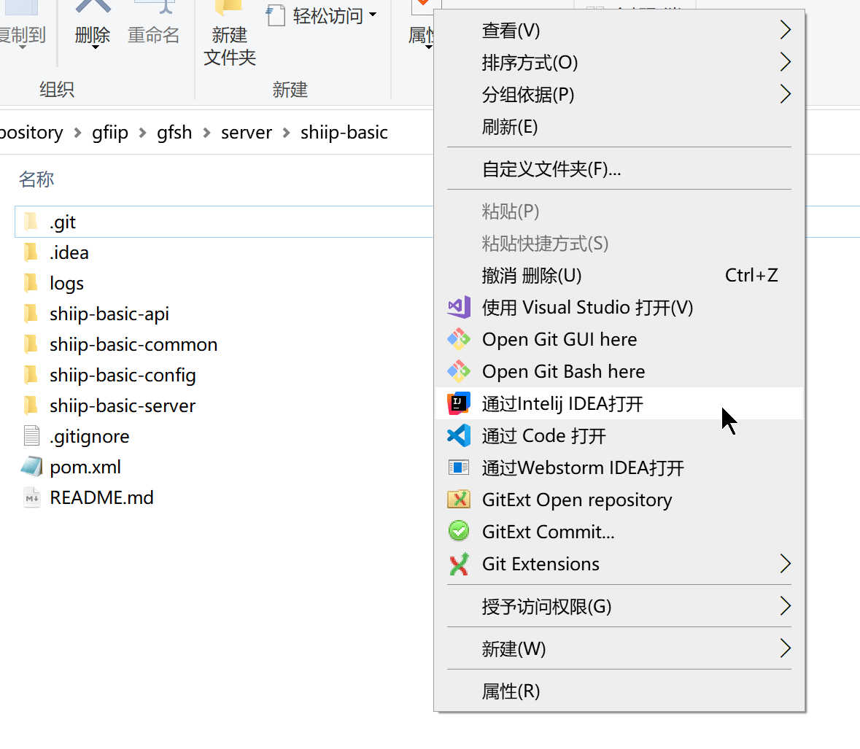Viewport: 860px width, 749px height.
Task: Click the VS Code icon in menu
Action: point(459,435)
